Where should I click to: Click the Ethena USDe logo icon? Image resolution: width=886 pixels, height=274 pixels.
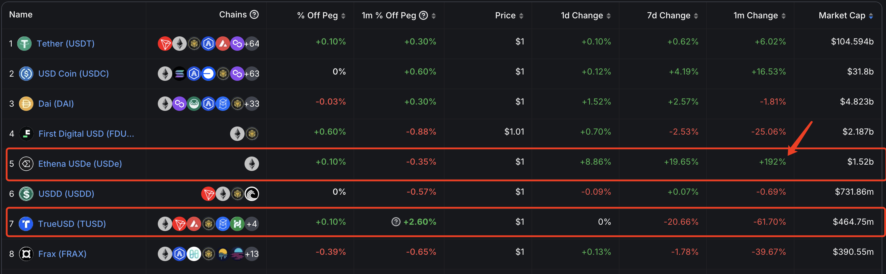(26, 164)
